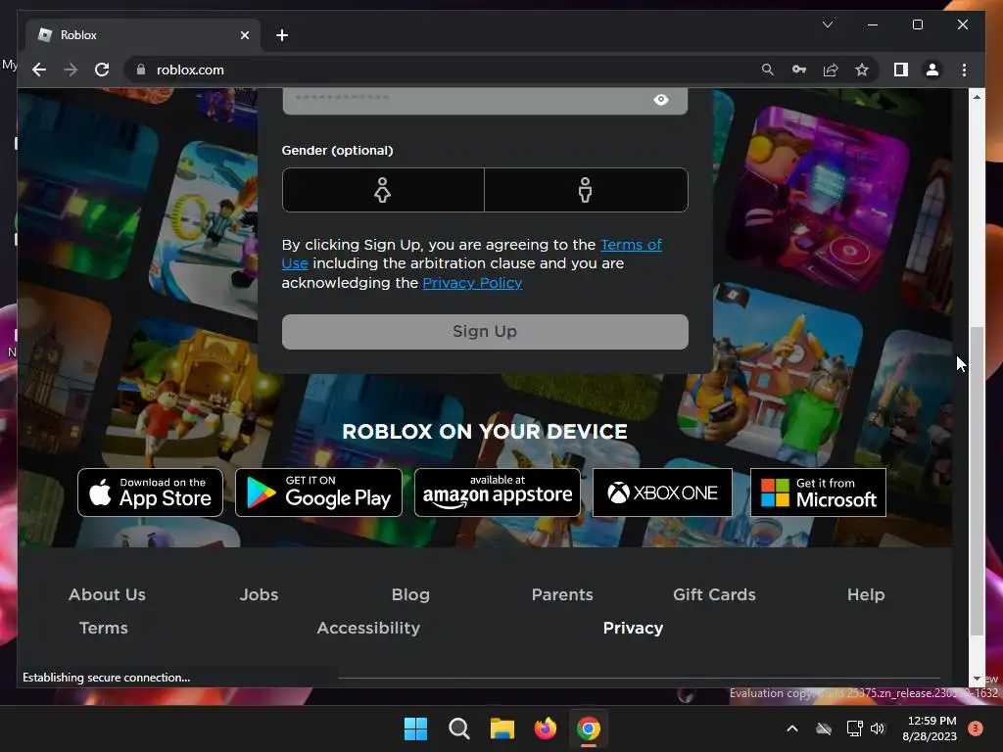Viewport: 1003px width, 752px height.
Task: Open the Accessibility footer link
Action: (x=368, y=628)
